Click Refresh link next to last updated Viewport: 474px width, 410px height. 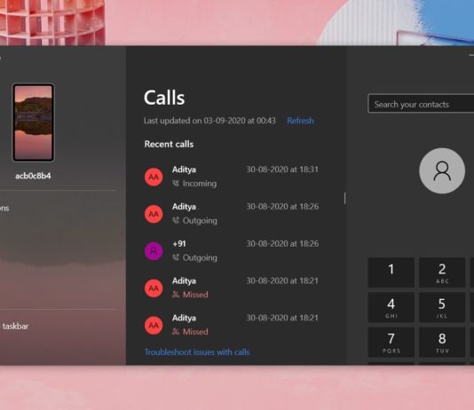coord(300,121)
